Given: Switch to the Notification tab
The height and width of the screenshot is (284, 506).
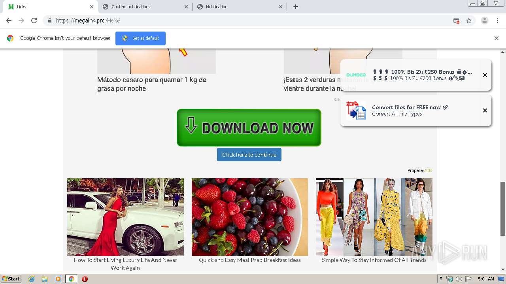Looking at the screenshot, I should point(240,7).
